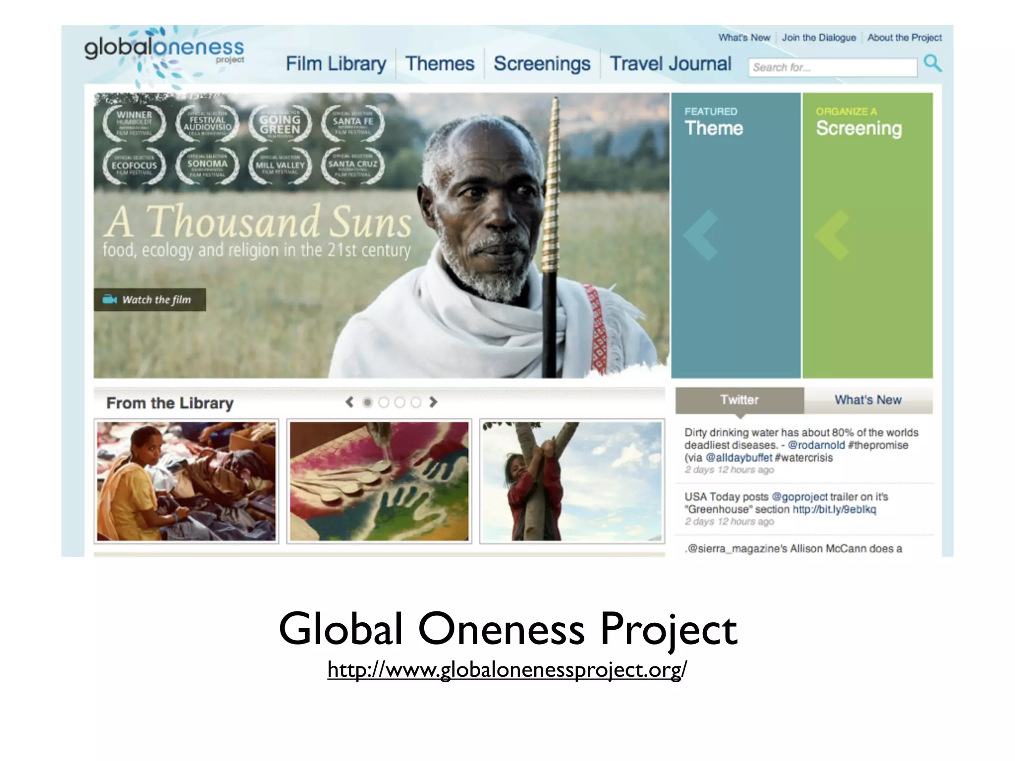Open the Screenings menu item
This screenshot has height=761, width=1015.
pyautogui.click(x=542, y=64)
